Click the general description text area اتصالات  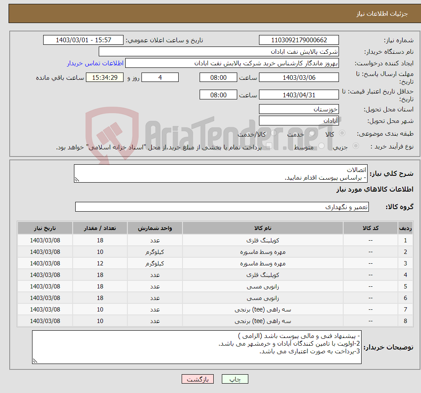221,173
